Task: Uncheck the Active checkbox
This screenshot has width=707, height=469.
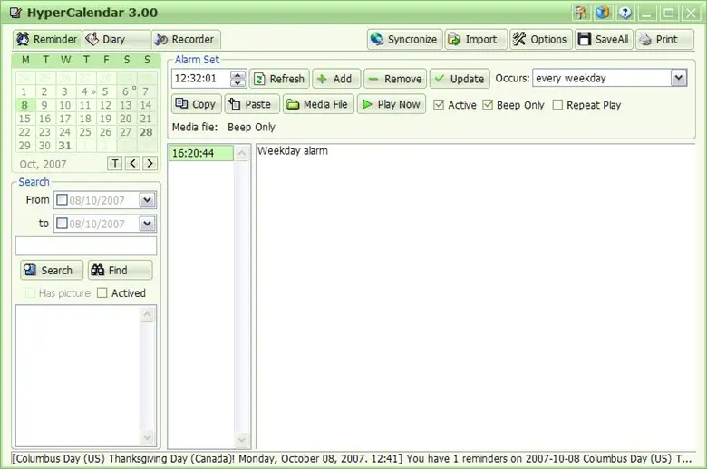Action: pyautogui.click(x=439, y=104)
